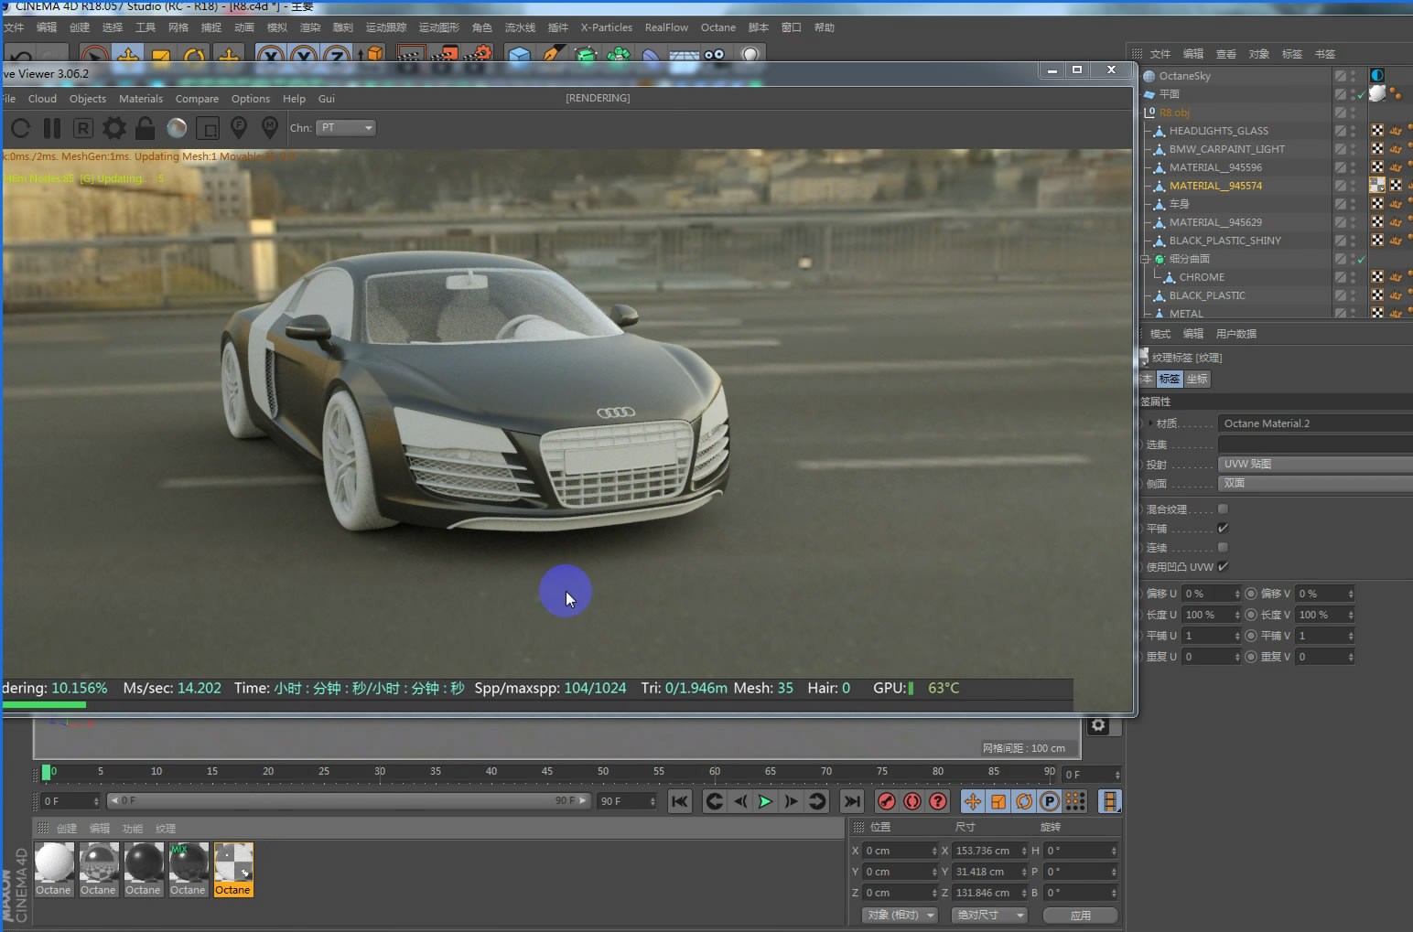Open the 绝对尺寸 size mode dropdown

[988, 915]
